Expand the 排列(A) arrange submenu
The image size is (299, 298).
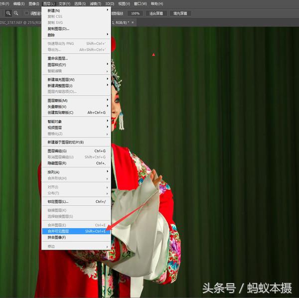click(76, 172)
